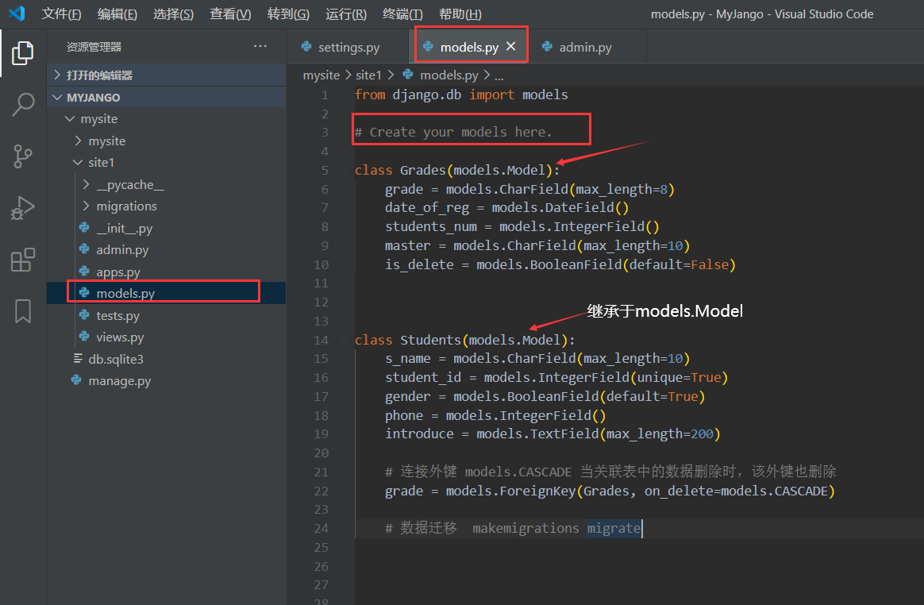Click Python icon next to apps.py
924x605 pixels.
click(84, 272)
